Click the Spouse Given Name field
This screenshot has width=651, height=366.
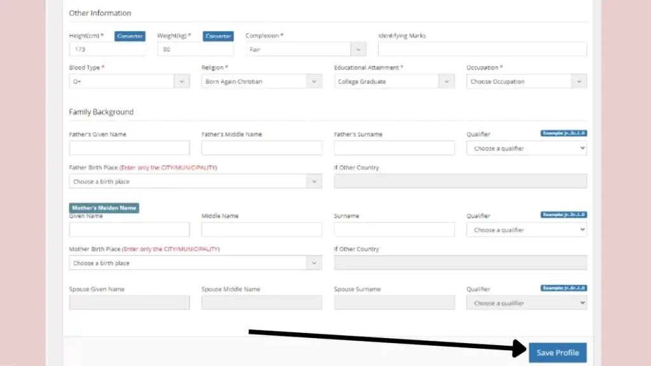tap(130, 302)
